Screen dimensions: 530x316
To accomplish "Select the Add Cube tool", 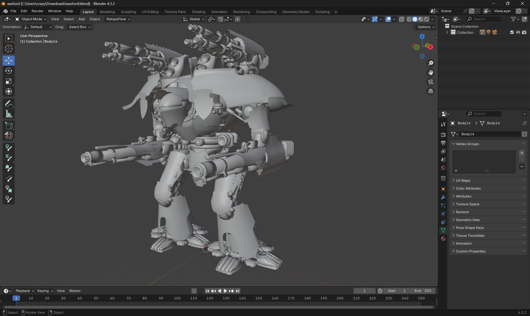I will [9, 125].
